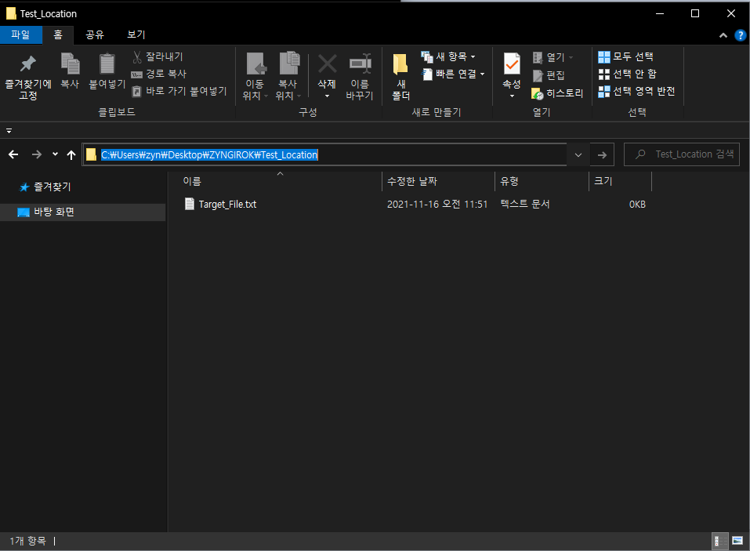Viewport: 750px width, 551px height.
Task: Open the 파일 (File) menu tab
Action: coord(20,35)
